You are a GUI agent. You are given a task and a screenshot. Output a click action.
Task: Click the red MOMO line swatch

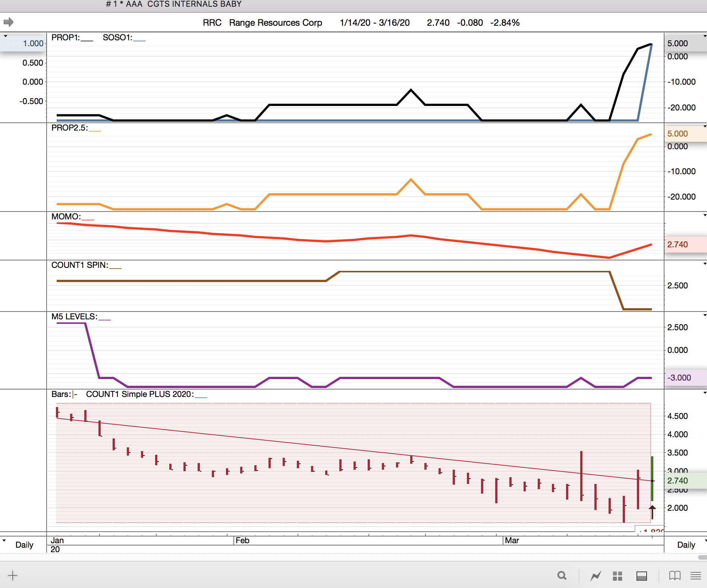(x=88, y=219)
